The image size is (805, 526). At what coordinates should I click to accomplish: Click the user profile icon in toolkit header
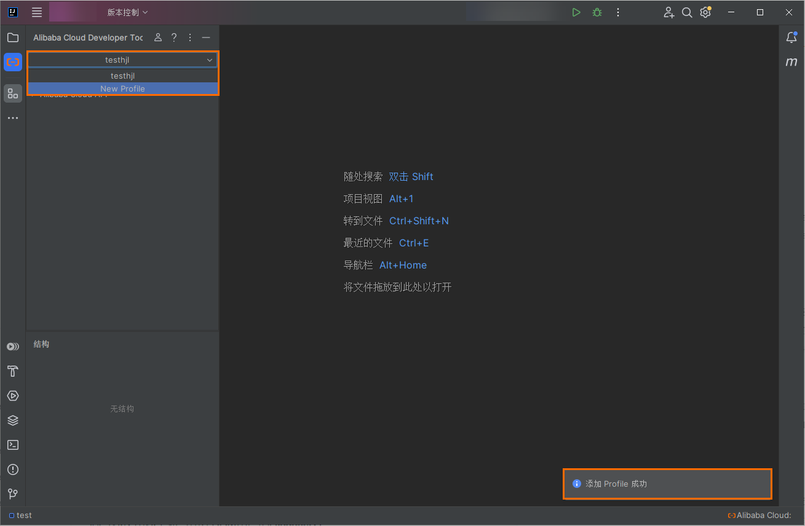pos(158,37)
